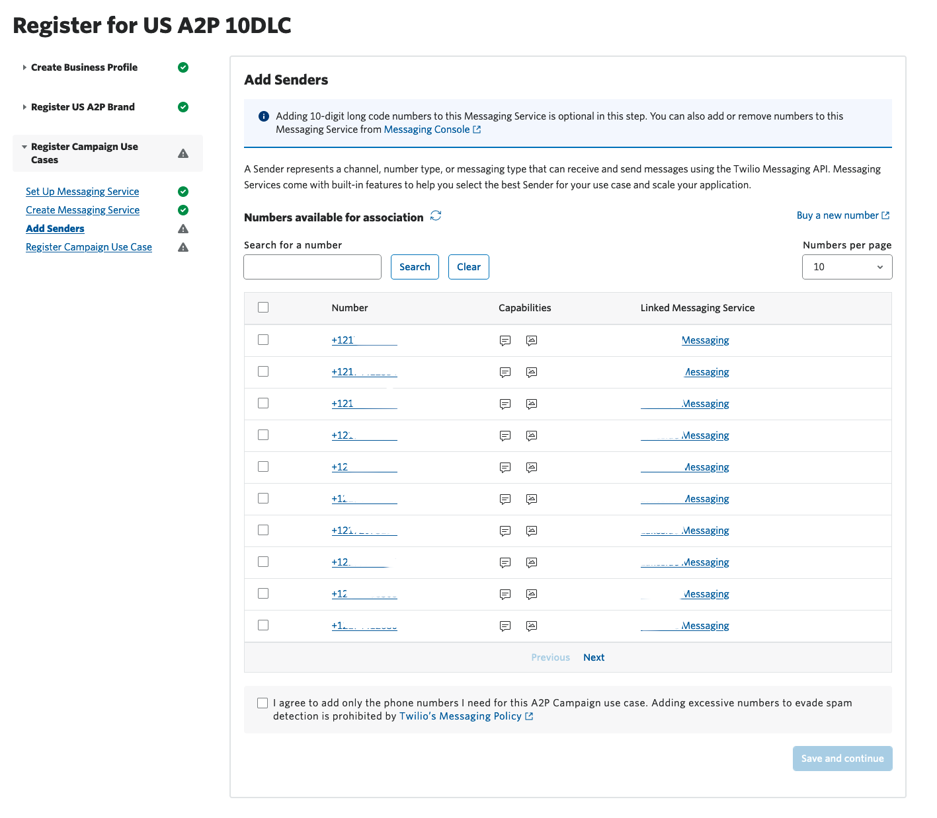Tick the agreement checkbox for Messaging Policy
Screen dimensions: 937x818
[263, 703]
